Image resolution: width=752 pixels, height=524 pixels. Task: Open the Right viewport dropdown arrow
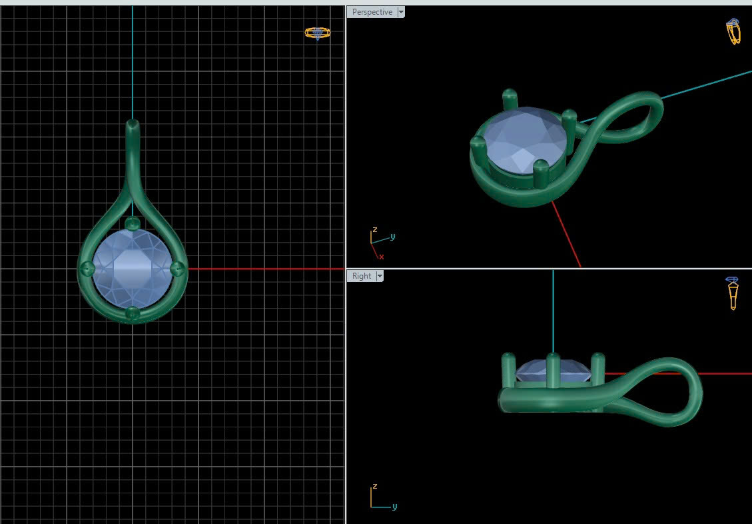tap(380, 276)
